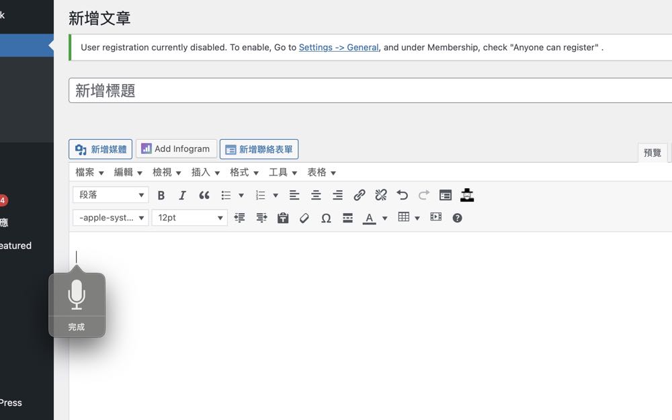Open the 段落 paragraph format dropdown

(111, 195)
